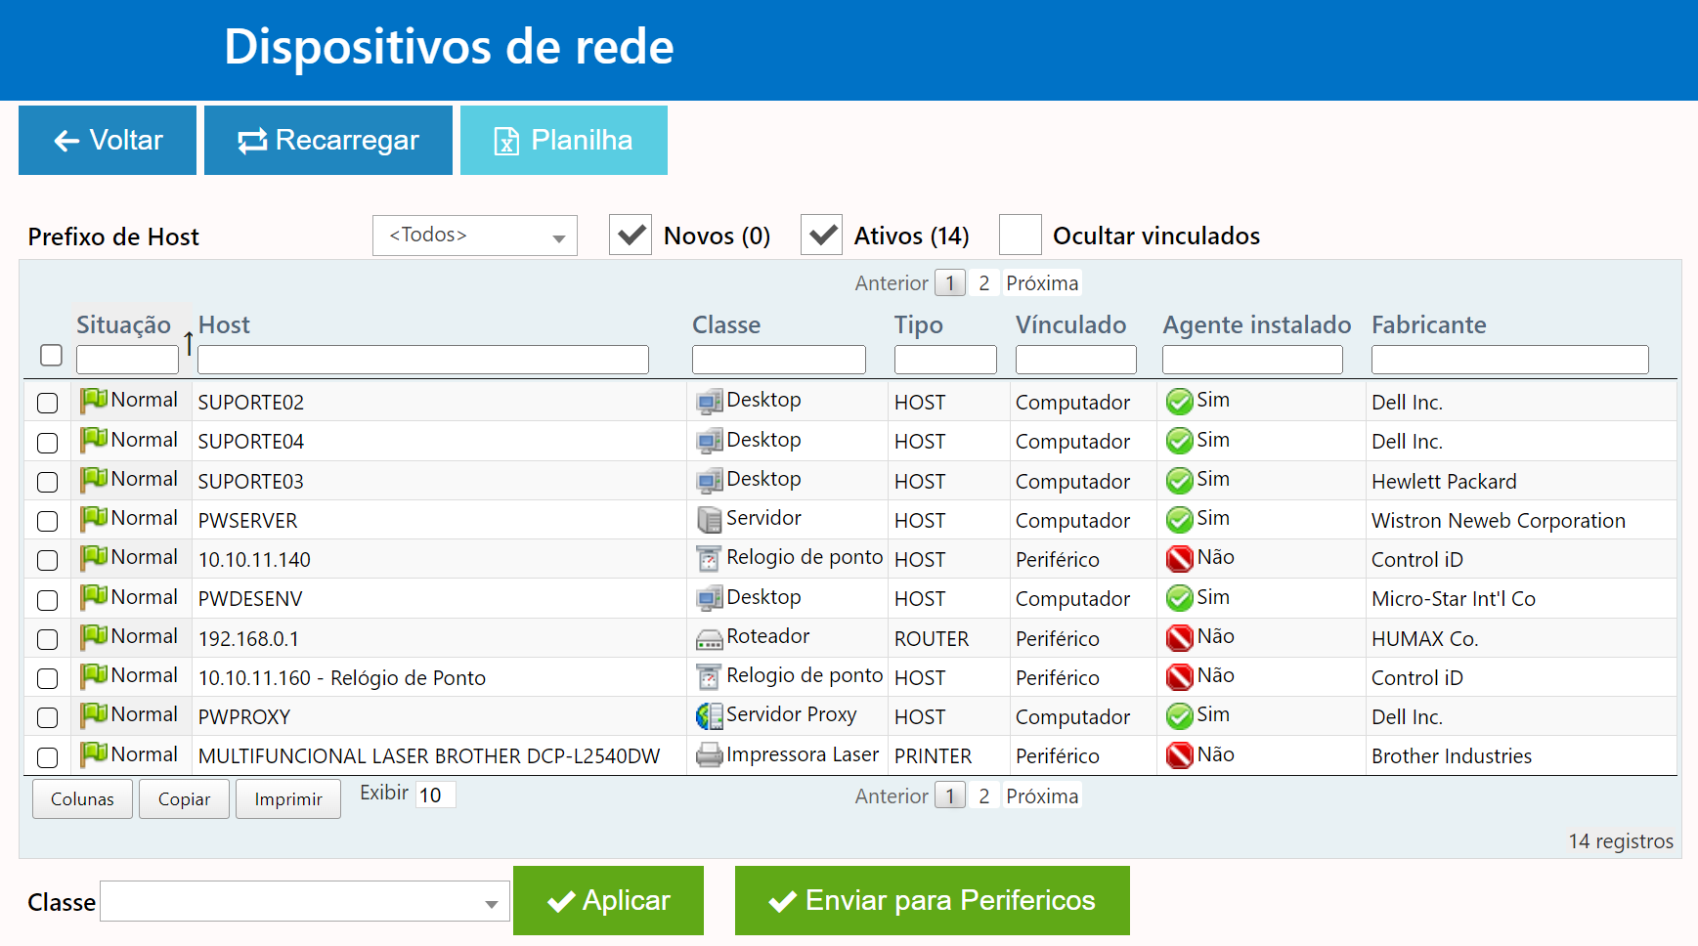Click the Vínculado filter input field
The height and width of the screenshot is (946, 1698).
pyautogui.click(x=1076, y=360)
